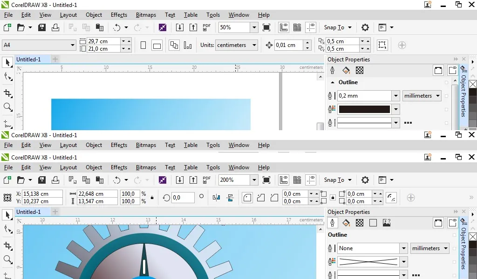Open Bitmaps menu in the middle window

(x=146, y=145)
